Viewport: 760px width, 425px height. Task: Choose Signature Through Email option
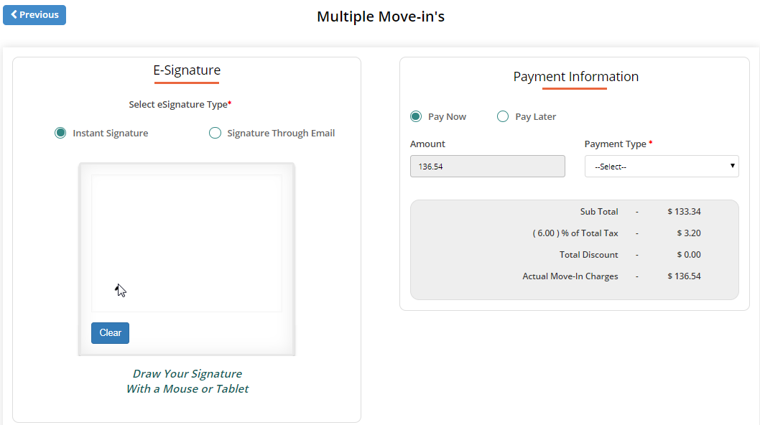point(215,133)
